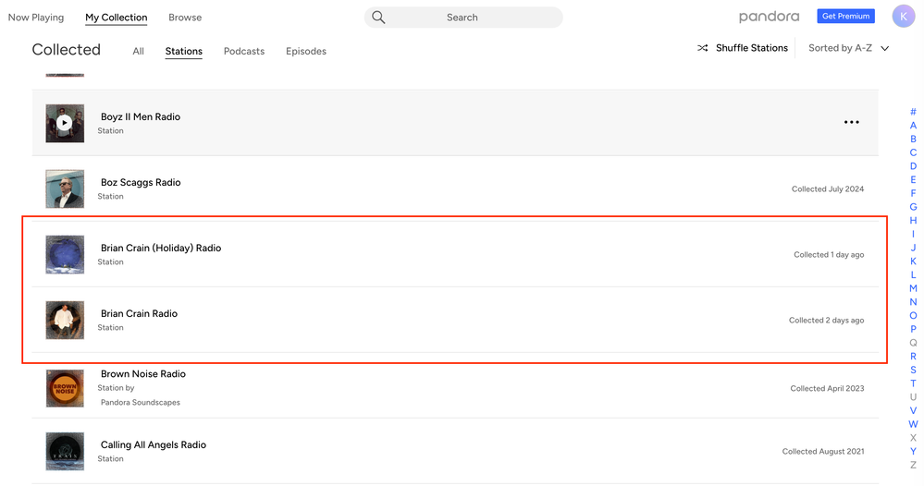Select the Brian Crain Radio title
Image resolution: width=924 pixels, height=486 pixels.
pos(139,313)
